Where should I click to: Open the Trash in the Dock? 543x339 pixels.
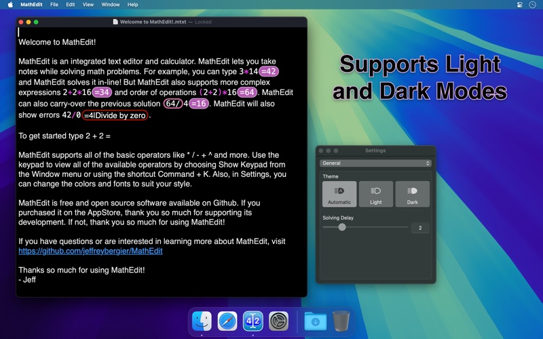[341, 321]
